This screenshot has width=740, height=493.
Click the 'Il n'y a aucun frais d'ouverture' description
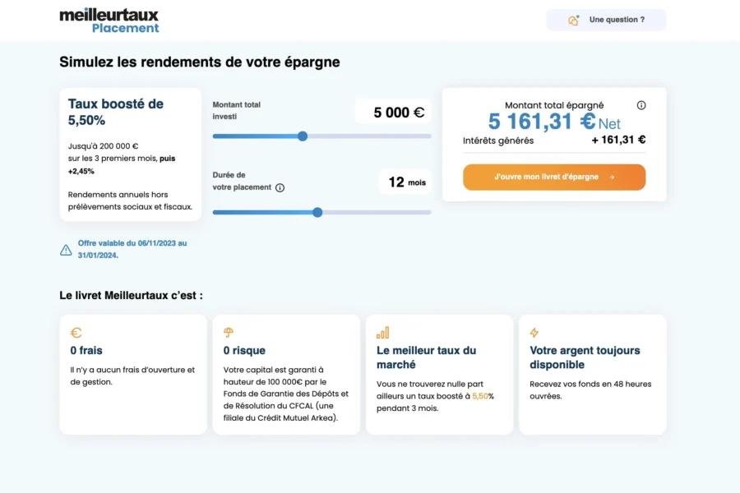pos(132,376)
